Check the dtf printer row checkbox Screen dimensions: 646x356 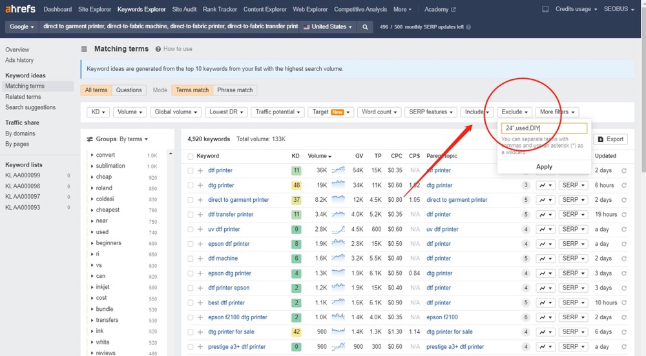[x=191, y=171]
